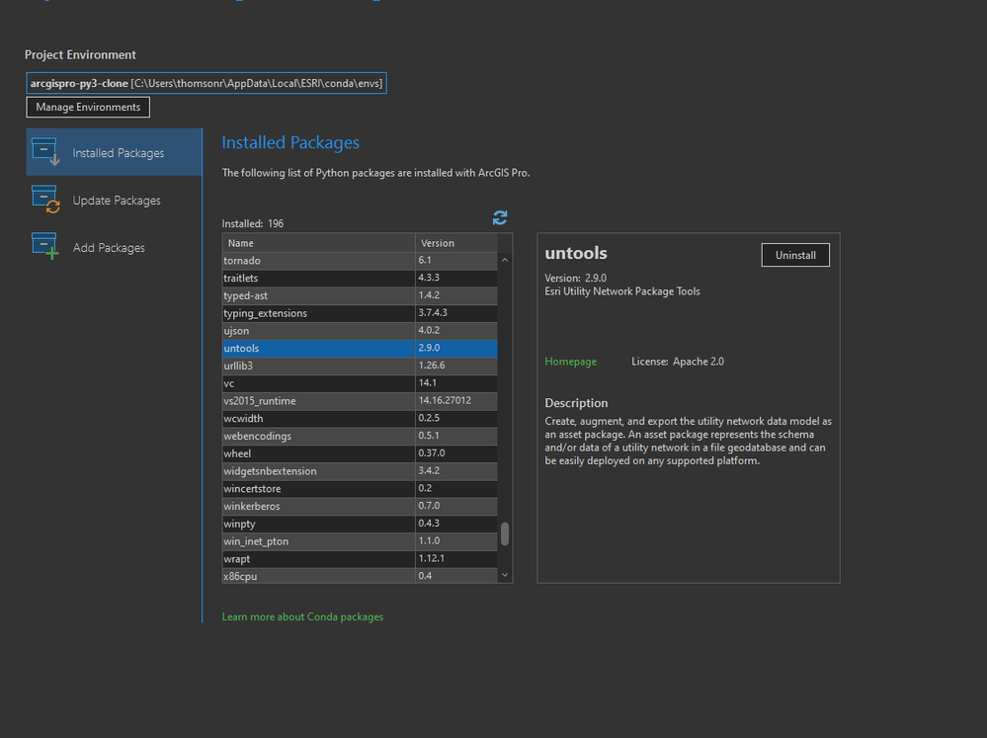The image size is (987, 738).
Task: Open the untools Homepage link
Action: (x=571, y=362)
